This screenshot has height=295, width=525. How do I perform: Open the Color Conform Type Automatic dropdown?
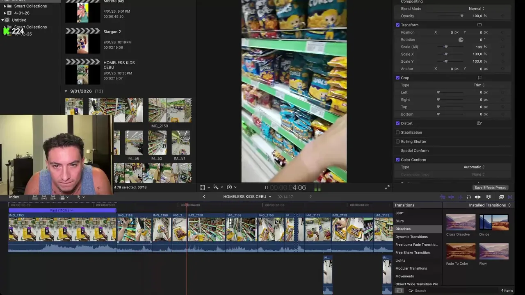tap(474, 167)
